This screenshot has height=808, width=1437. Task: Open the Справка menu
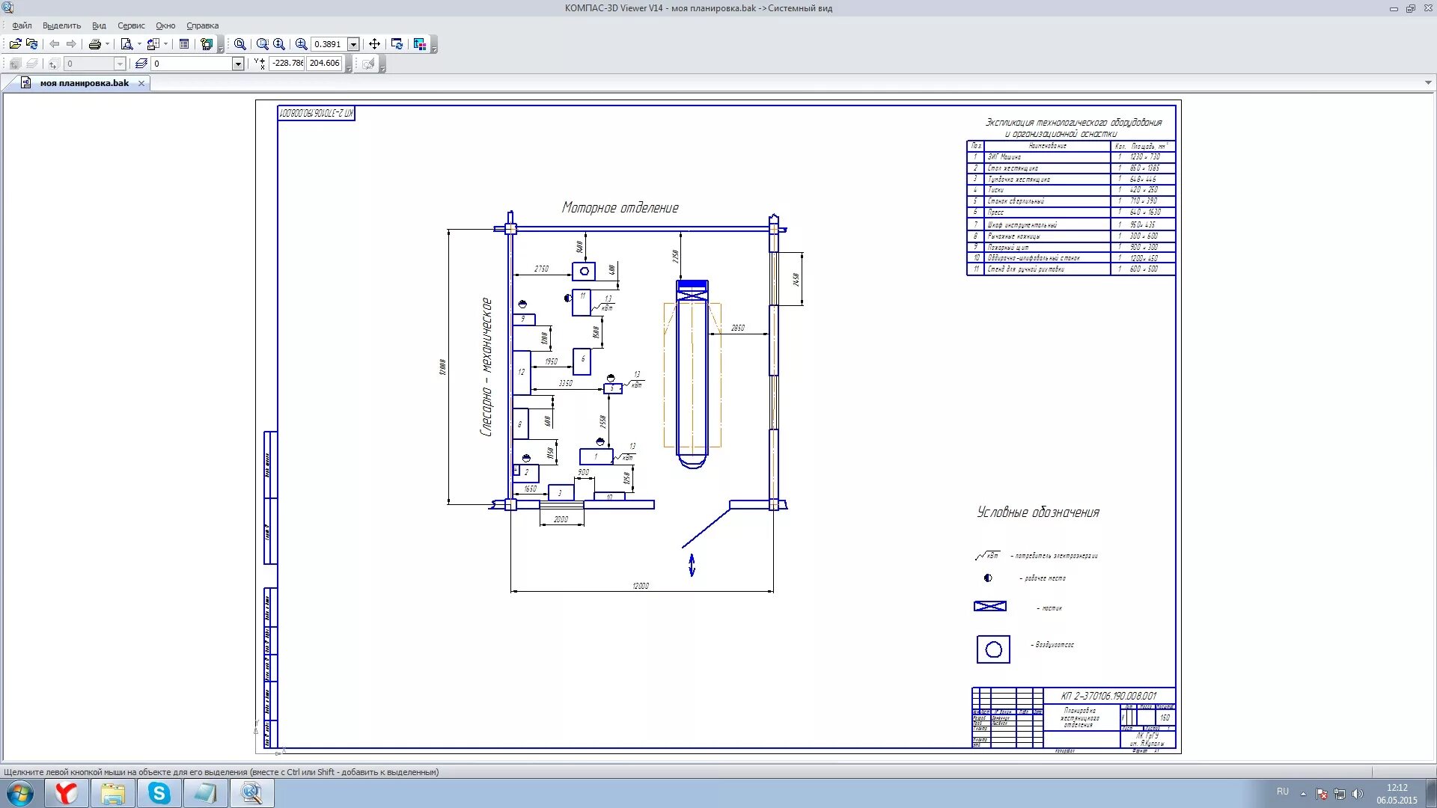(202, 25)
